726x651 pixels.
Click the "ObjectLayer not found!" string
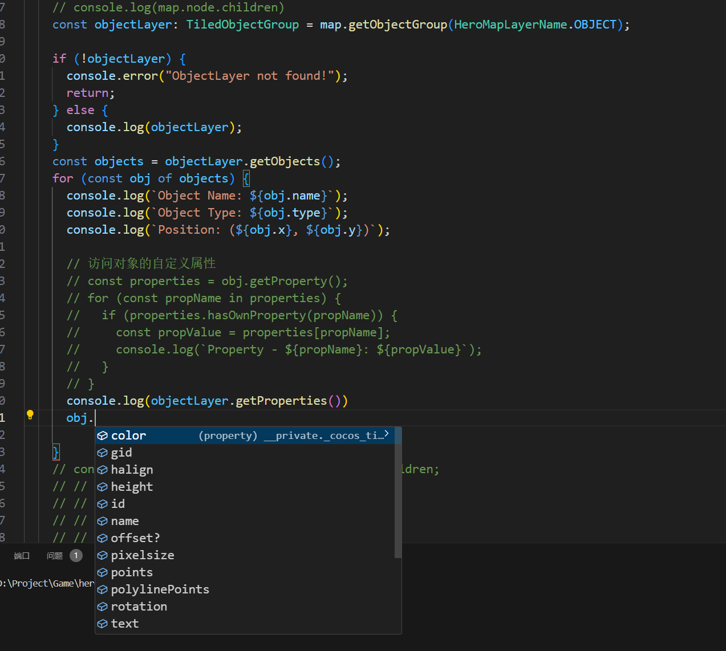[x=249, y=76]
